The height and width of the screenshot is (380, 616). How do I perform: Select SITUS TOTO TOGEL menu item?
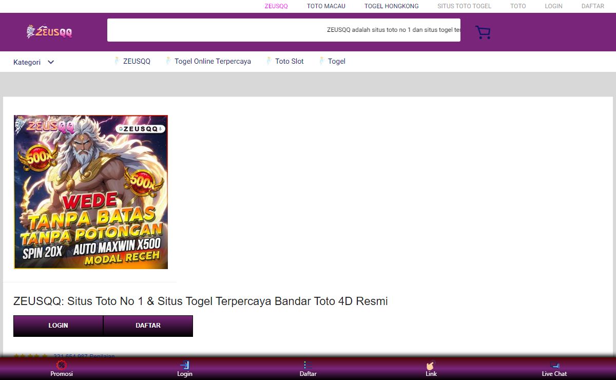coord(464,6)
